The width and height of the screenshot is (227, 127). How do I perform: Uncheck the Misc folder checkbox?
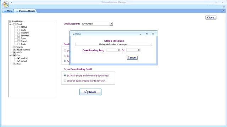click(14, 64)
